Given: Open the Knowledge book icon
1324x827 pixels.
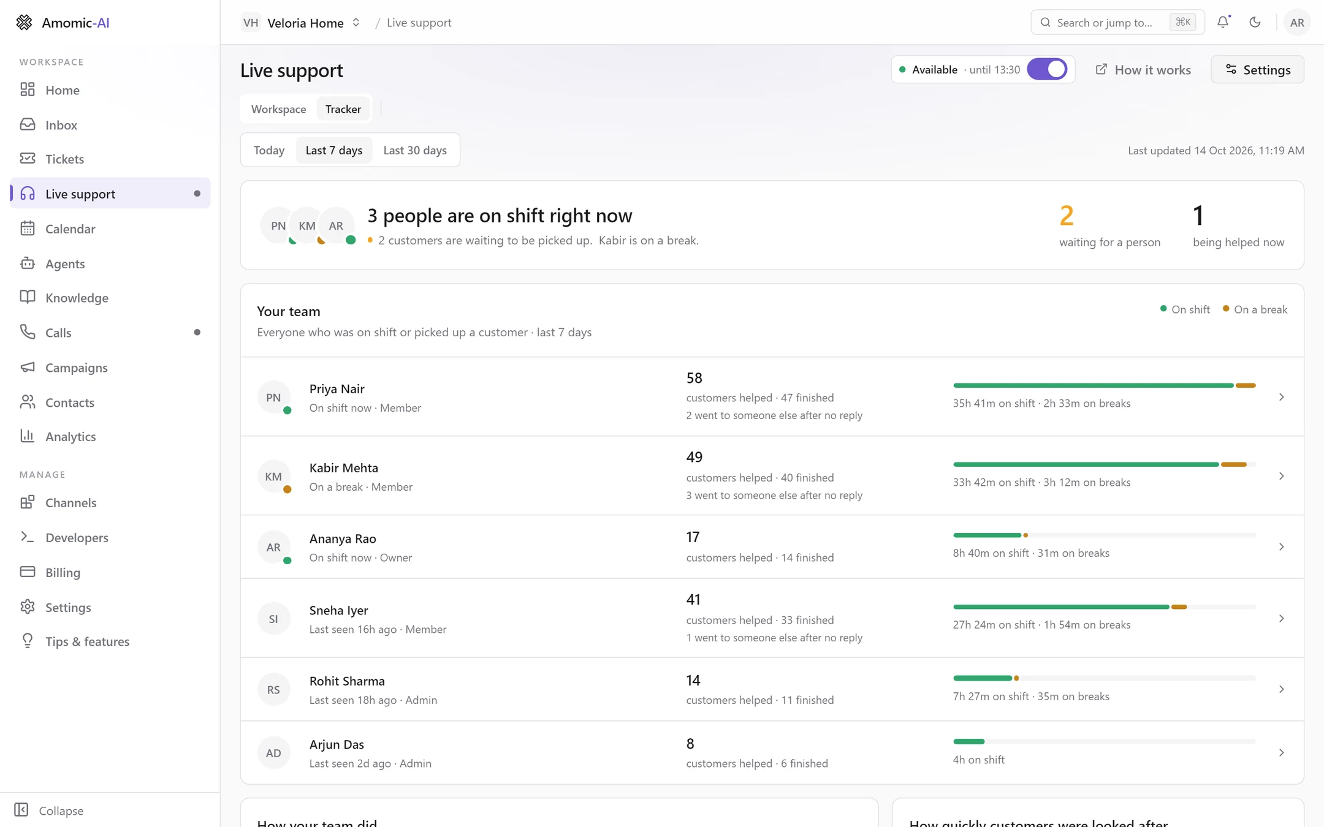Looking at the screenshot, I should (x=28, y=297).
